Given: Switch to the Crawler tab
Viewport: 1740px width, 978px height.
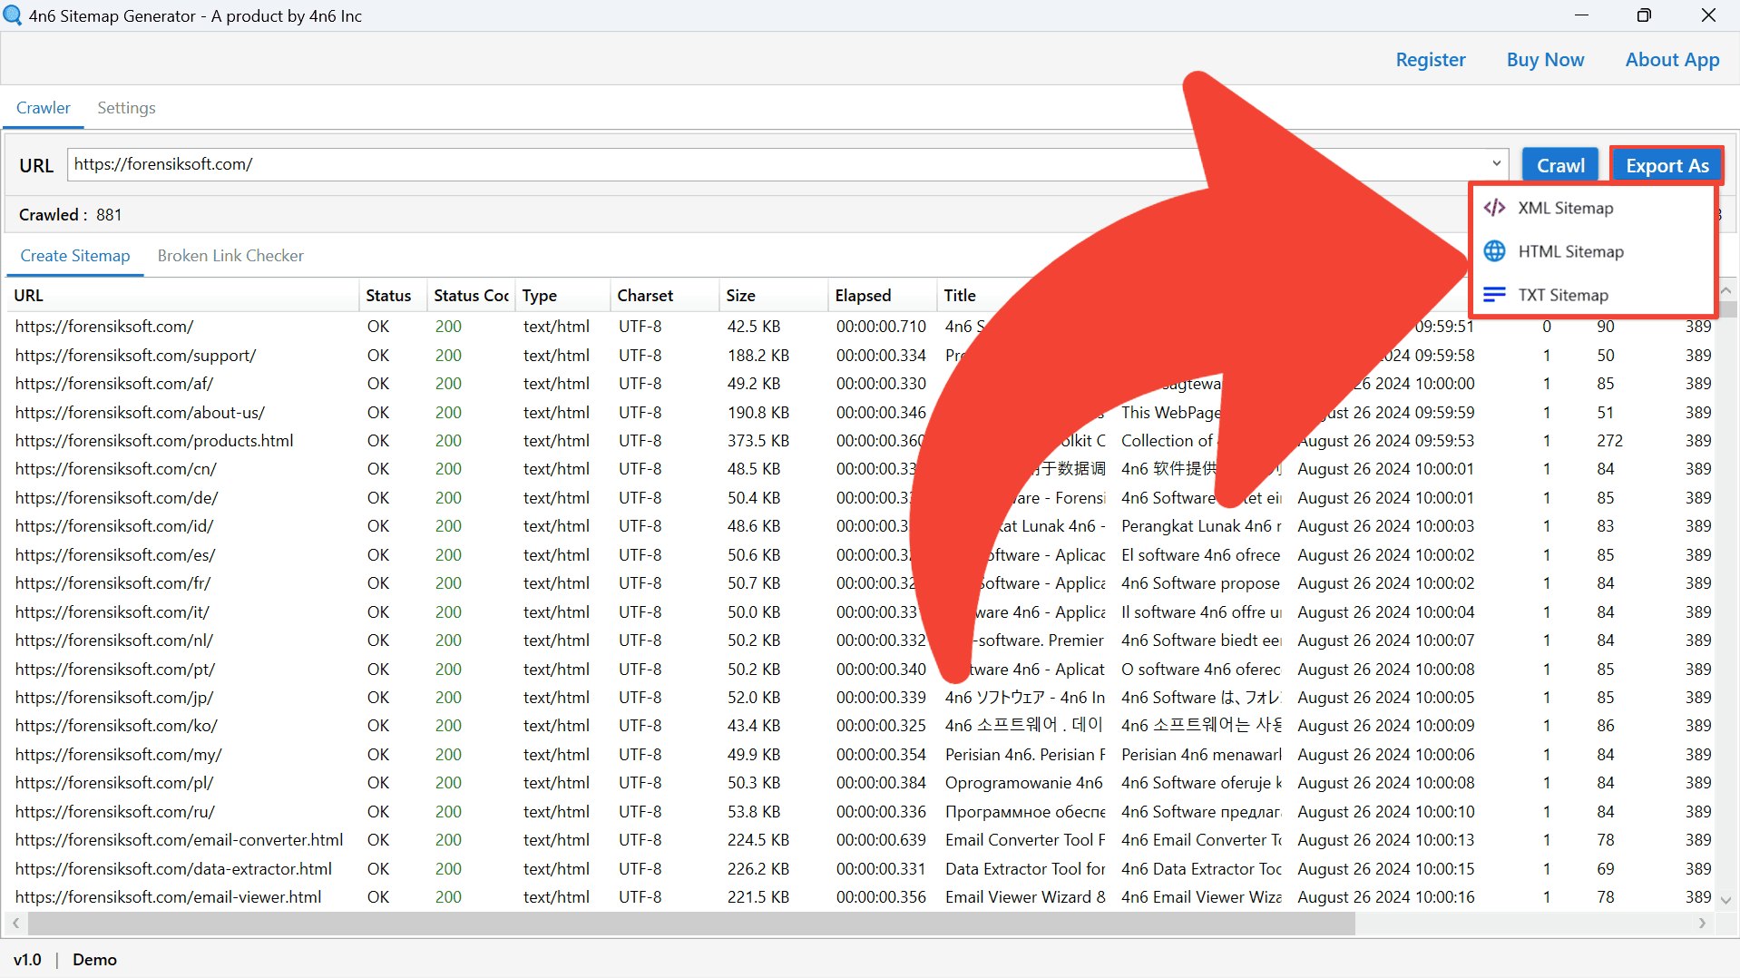Looking at the screenshot, I should click(x=44, y=108).
